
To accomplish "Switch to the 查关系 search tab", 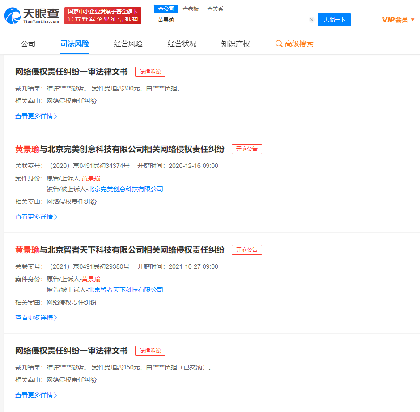I will click(x=215, y=9).
